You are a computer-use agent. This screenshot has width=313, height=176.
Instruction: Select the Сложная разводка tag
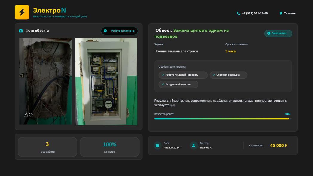tap(228, 75)
